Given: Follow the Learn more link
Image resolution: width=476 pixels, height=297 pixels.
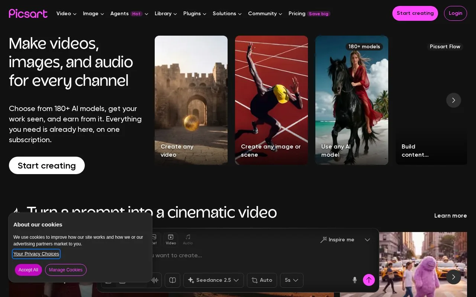Looking at the screenshot, I should [x=451, y=216].
